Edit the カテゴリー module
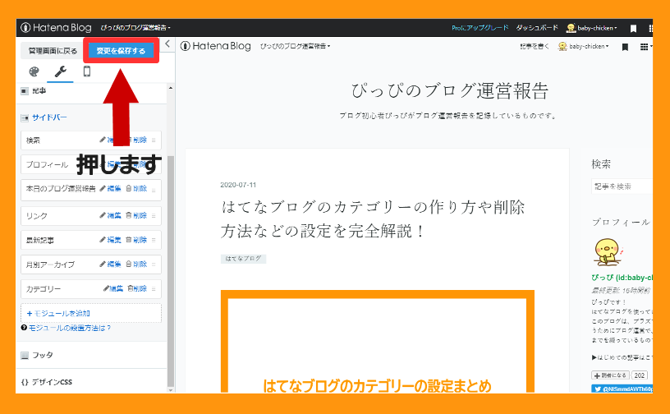The height and width of the screenshot is (414, 670). (x=112, y=288)
